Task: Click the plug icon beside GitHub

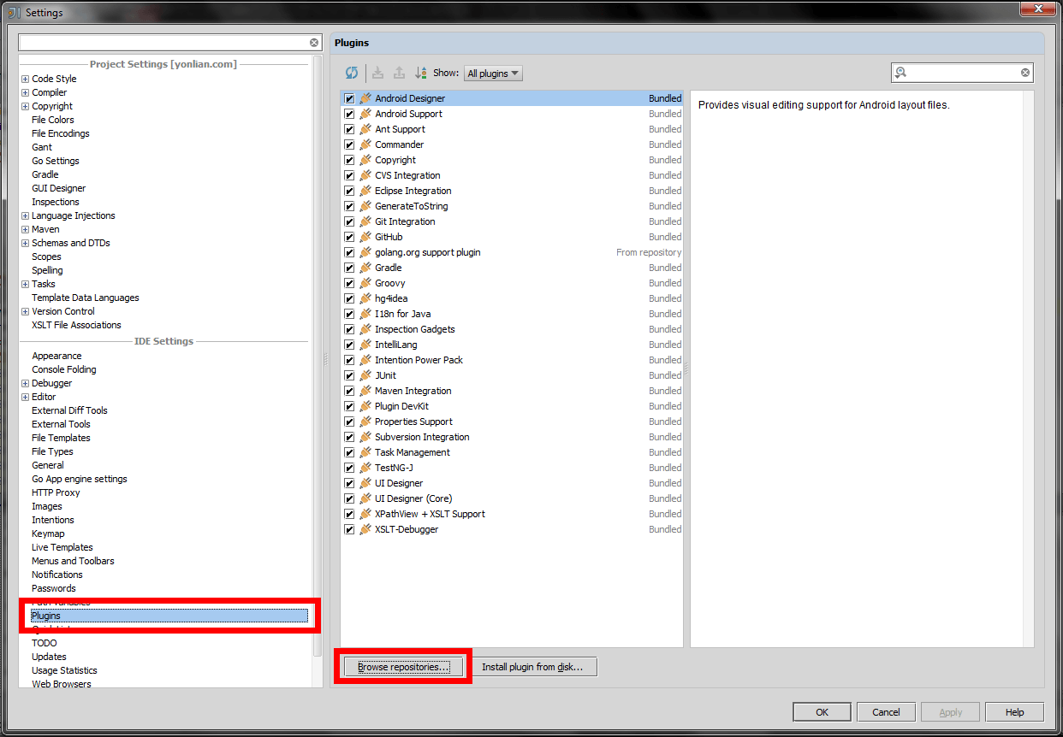Action: point(365,237)
